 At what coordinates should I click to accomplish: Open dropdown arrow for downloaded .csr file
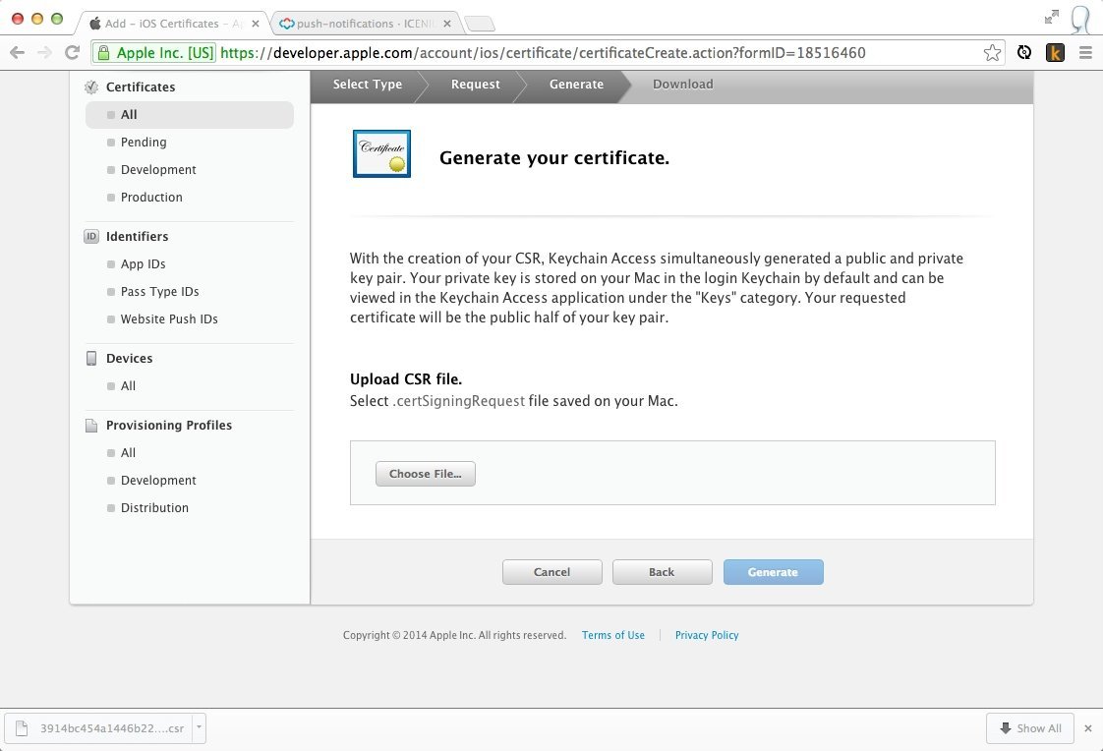(199, 728)
